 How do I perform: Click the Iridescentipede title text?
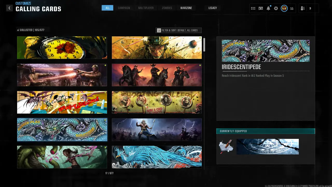(241, 67)
